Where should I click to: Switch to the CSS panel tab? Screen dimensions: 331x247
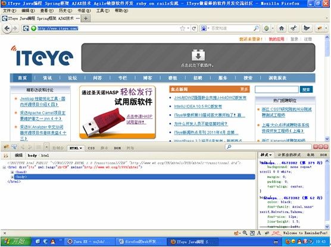(91, 148)
